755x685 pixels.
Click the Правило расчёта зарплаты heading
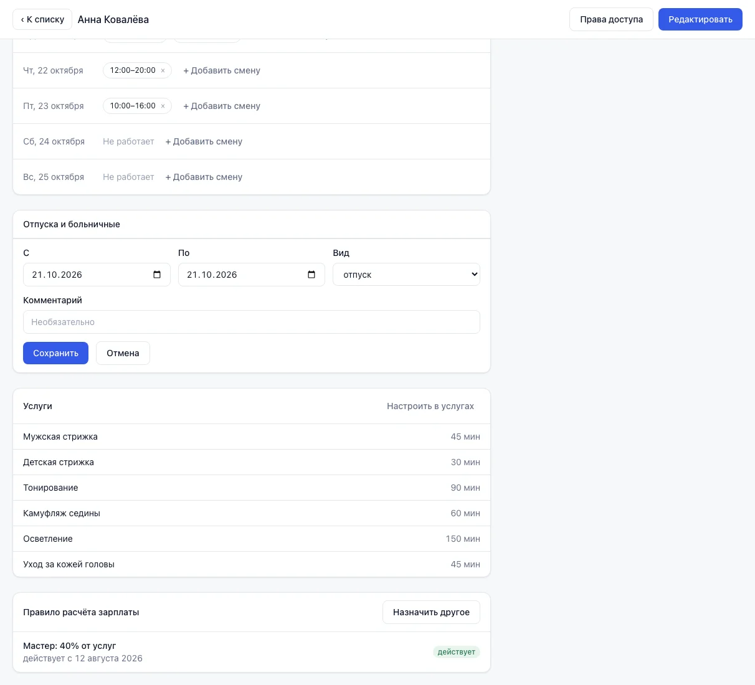(81, 612)
